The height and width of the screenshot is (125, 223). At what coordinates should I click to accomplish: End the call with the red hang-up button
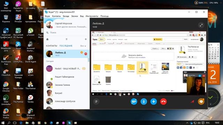pos(163,101)
